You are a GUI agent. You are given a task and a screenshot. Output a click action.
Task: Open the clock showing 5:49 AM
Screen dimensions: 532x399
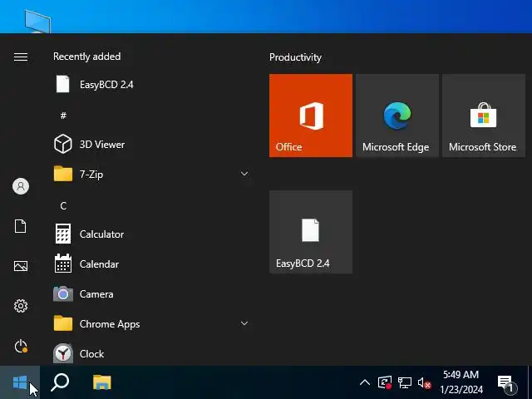(x=461, y=382)
